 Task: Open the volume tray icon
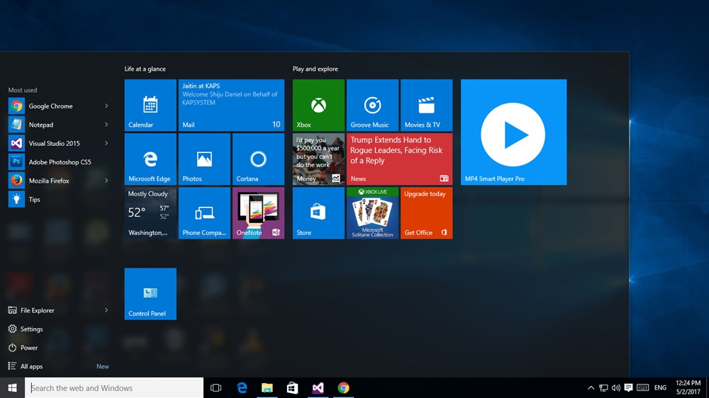[x=616, y=387]
